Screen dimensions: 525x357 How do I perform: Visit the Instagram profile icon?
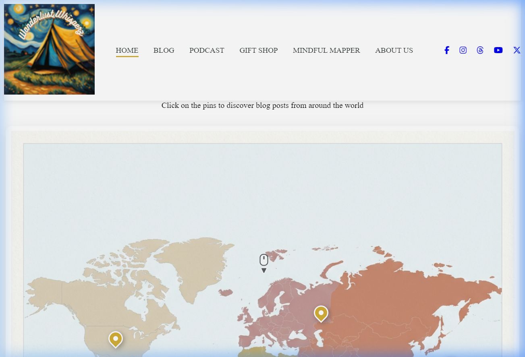(463, 50)
